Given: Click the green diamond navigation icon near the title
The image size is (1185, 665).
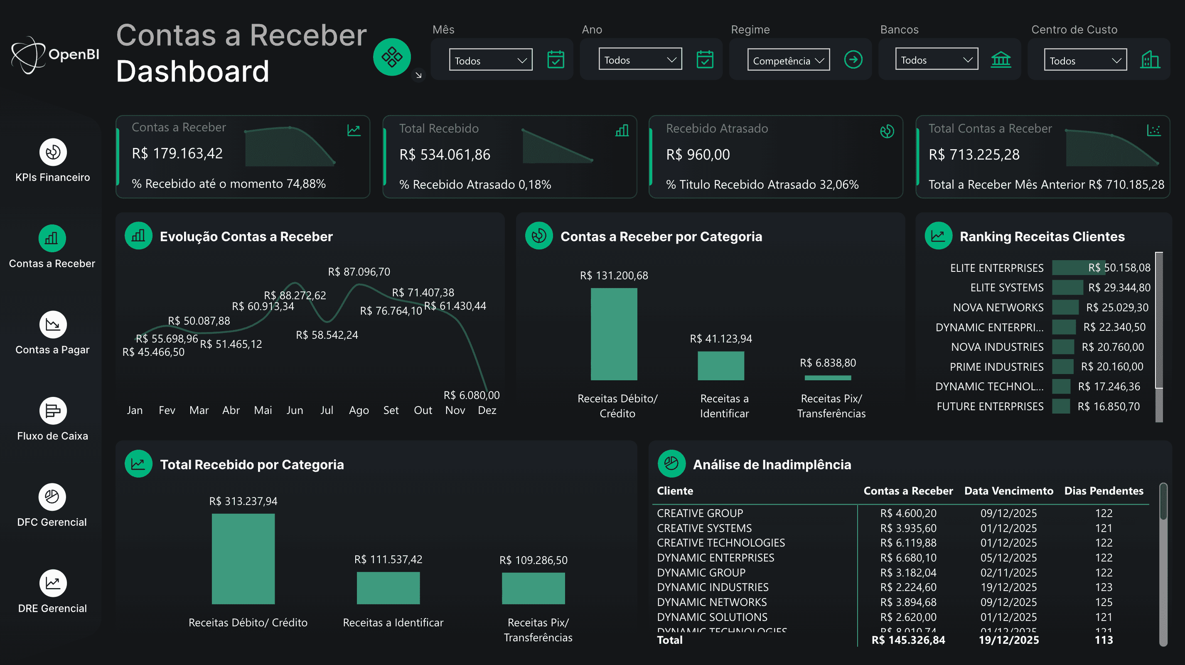Looking at the screenshot, I should (x=392, y=57).
